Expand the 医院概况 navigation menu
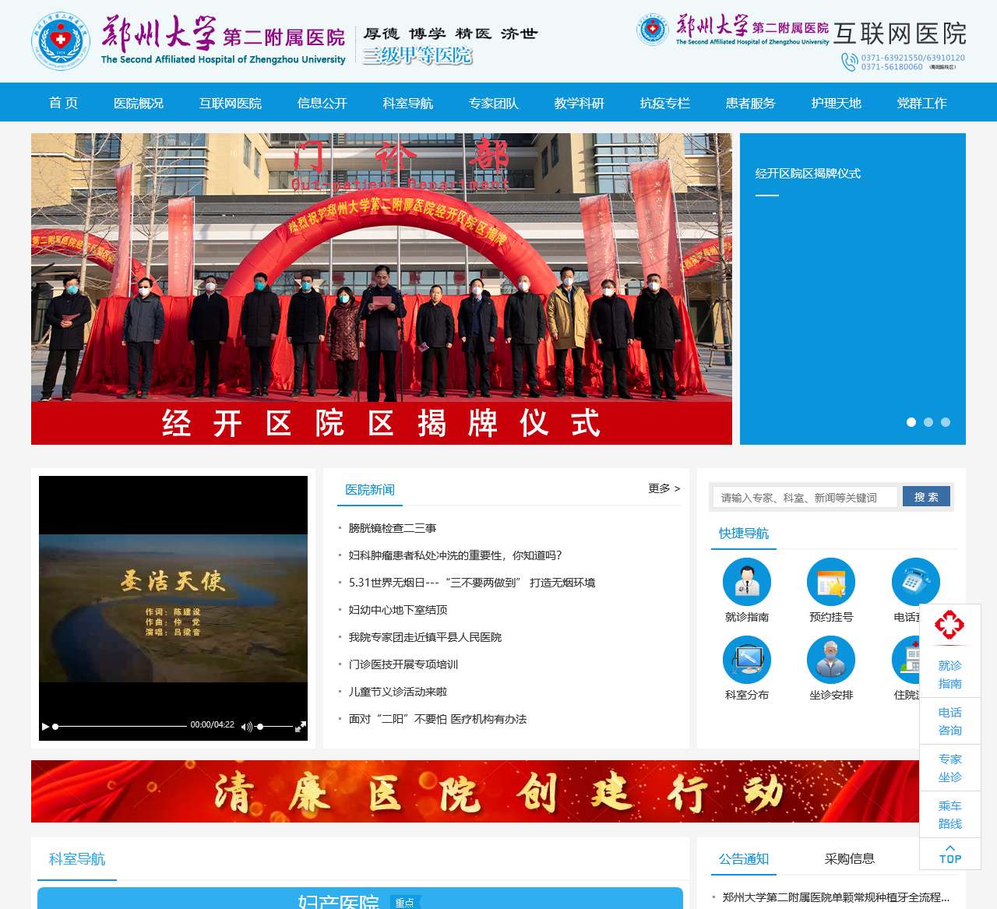Screen dimensions: 997x909 point(139,102)
